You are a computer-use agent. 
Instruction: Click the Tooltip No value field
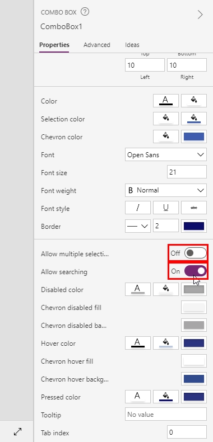click(166, 415)
